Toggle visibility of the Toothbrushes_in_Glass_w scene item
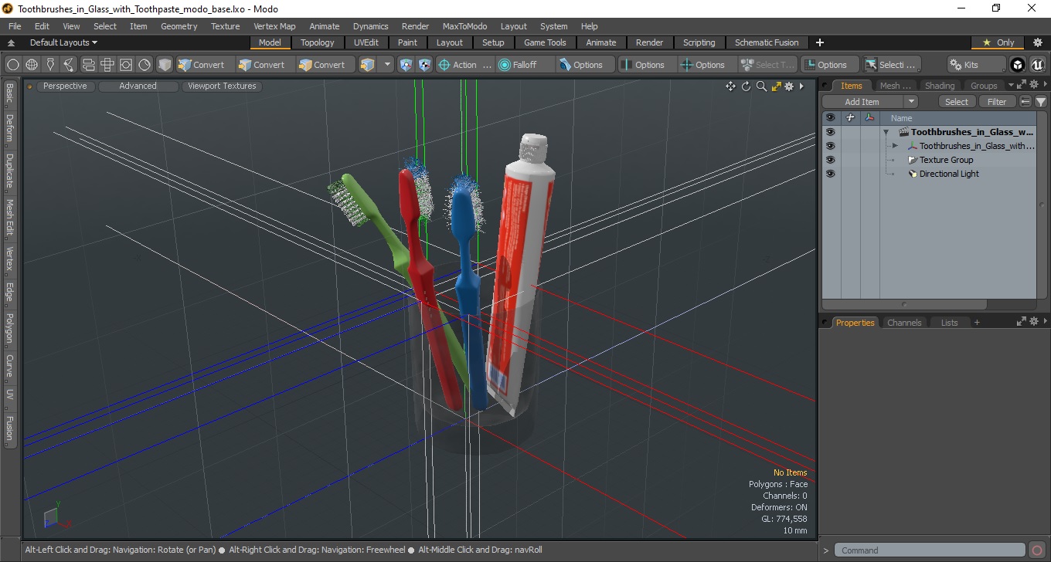The height and width of the screenshot is (562, 1051). [x=830, y=132]
